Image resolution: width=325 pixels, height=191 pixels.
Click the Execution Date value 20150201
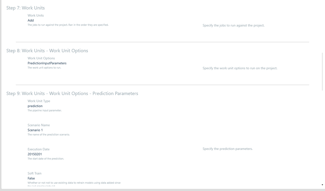tap(35, 154)
